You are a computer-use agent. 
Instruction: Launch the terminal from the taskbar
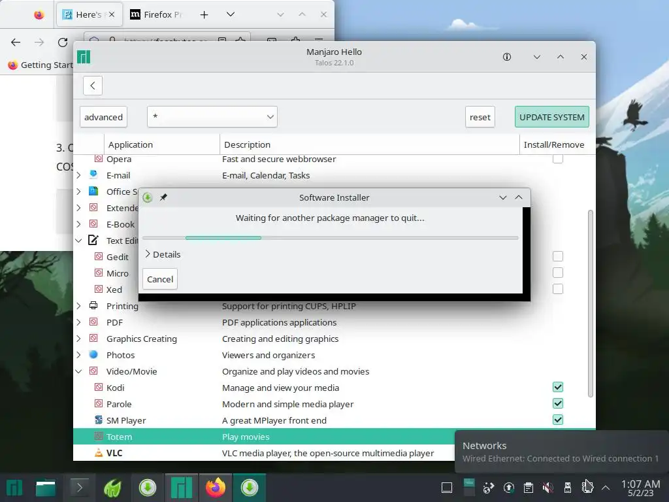pyautogui.click(x=79, y=488)
